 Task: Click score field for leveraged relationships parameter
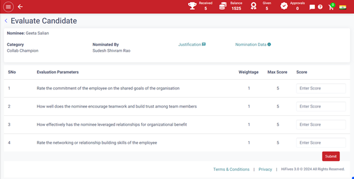pyautogui.click(x=321, y=125)
